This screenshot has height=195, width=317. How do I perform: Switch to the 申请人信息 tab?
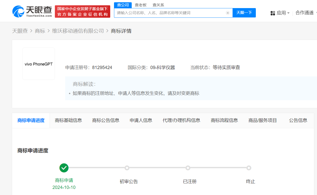point(141,120)
